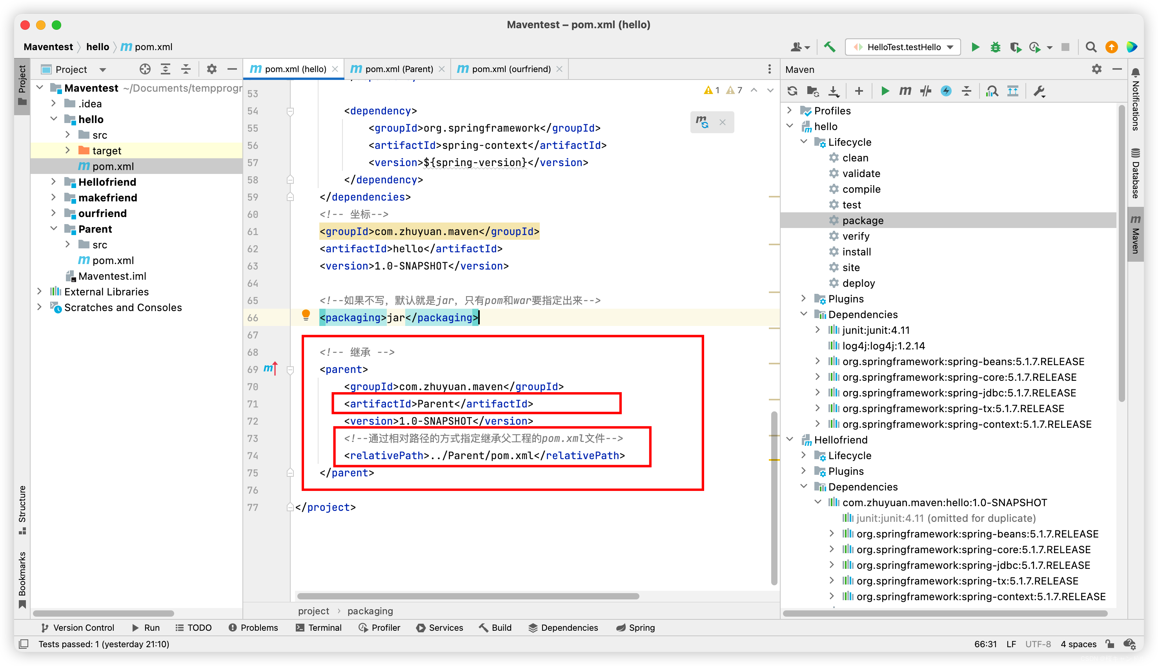Screen dimensions: 1158x666
Task: Open Database side panel
Action: [1136, 173]
